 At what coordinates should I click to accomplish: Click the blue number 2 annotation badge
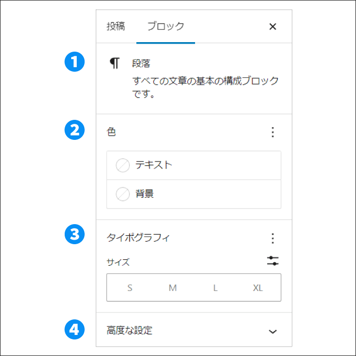click(x=75, y=130)
